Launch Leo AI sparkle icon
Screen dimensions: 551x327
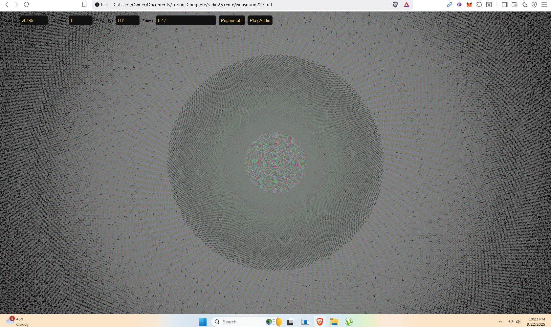524,5
